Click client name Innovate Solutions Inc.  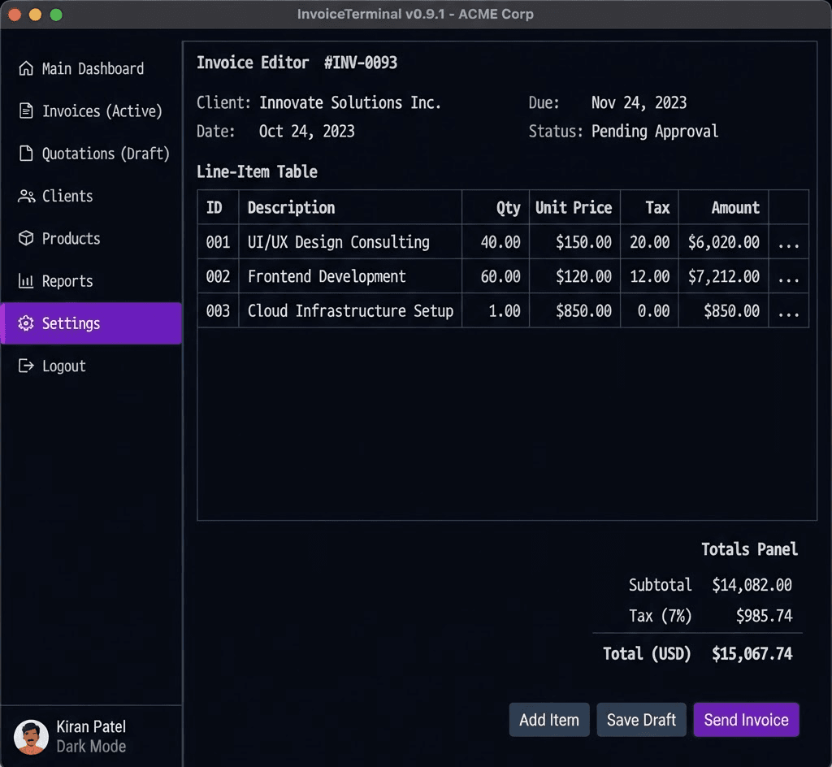(350, 102)
